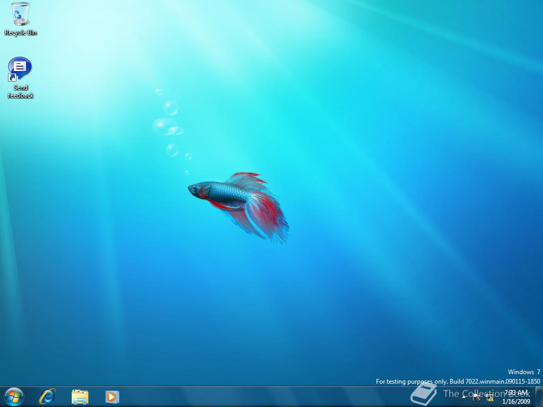Select the Recycle Bin desktop icon
Image resolution: width=543 pixels, height=407 pixels.
coord(21,19)
